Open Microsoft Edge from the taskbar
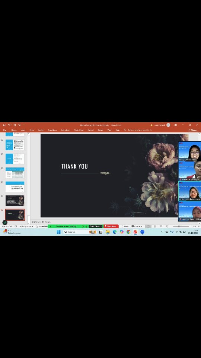The image size is (201, 358). tap(115, 232)
